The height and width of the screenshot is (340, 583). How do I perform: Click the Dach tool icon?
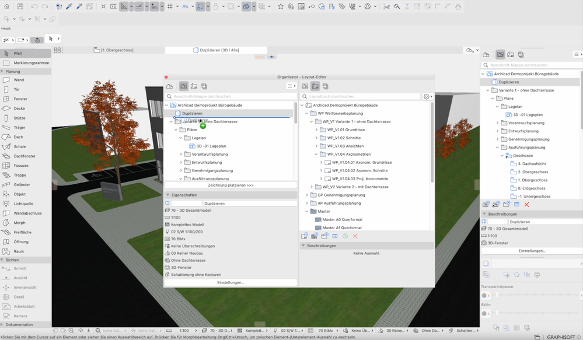click(6, 137)
